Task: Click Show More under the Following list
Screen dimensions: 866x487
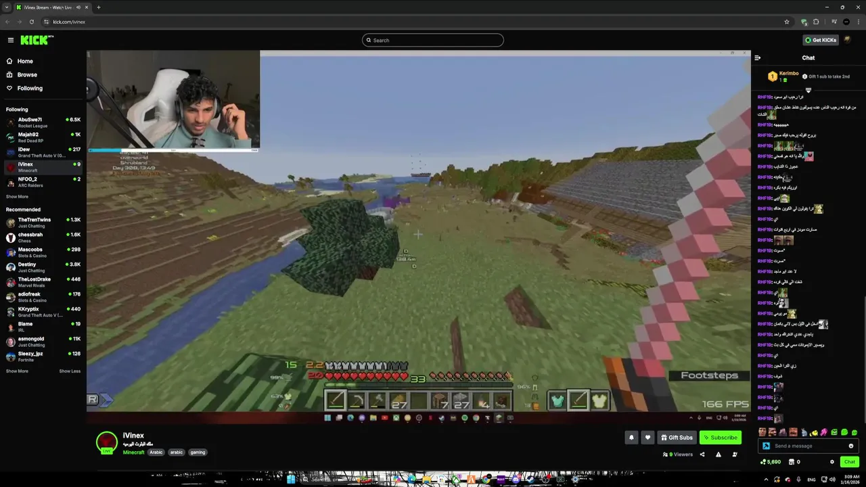Action: point(17,197)
